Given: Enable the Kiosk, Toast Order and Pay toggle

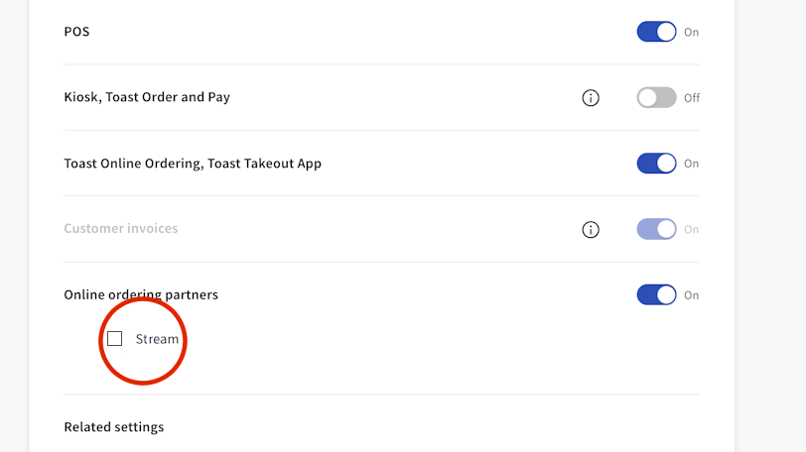Looking at the screenshot, I should 656,98.
